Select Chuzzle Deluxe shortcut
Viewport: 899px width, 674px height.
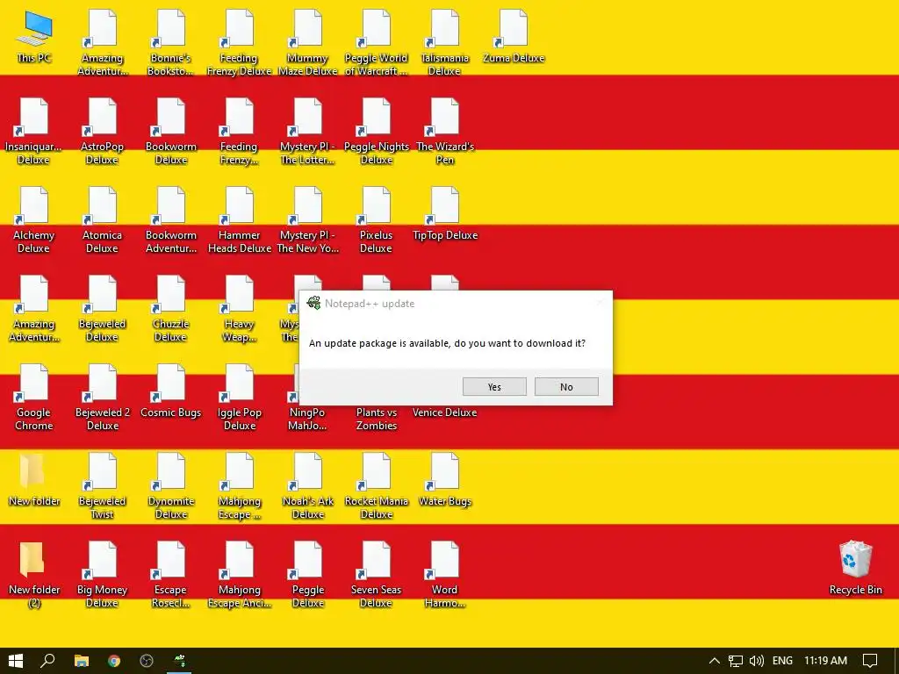[x=171, y=310]
